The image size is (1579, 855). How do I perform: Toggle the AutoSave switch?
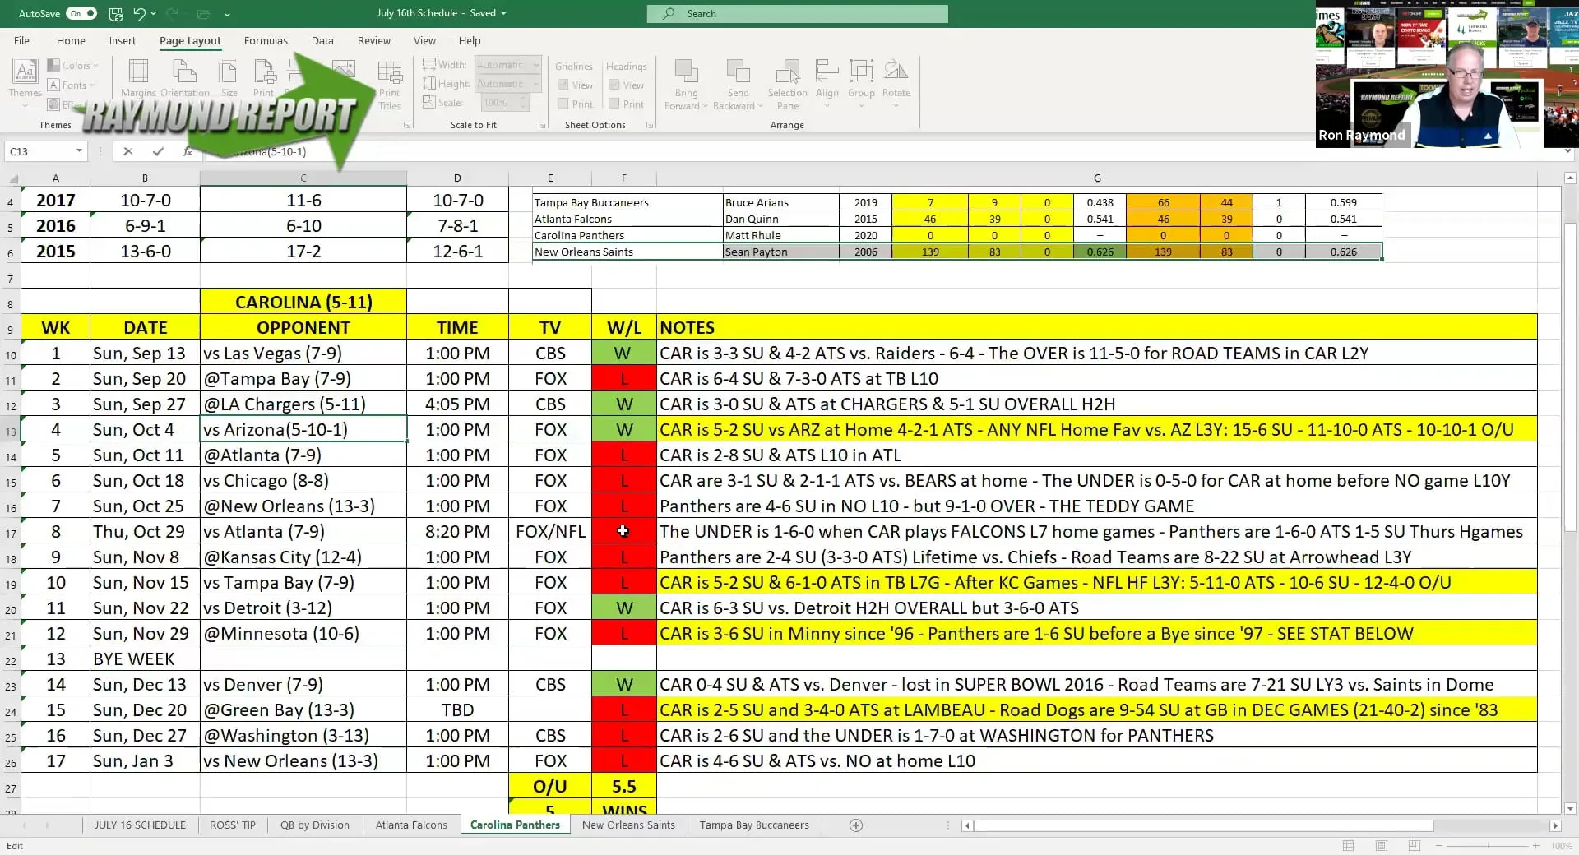click(81, 13)
